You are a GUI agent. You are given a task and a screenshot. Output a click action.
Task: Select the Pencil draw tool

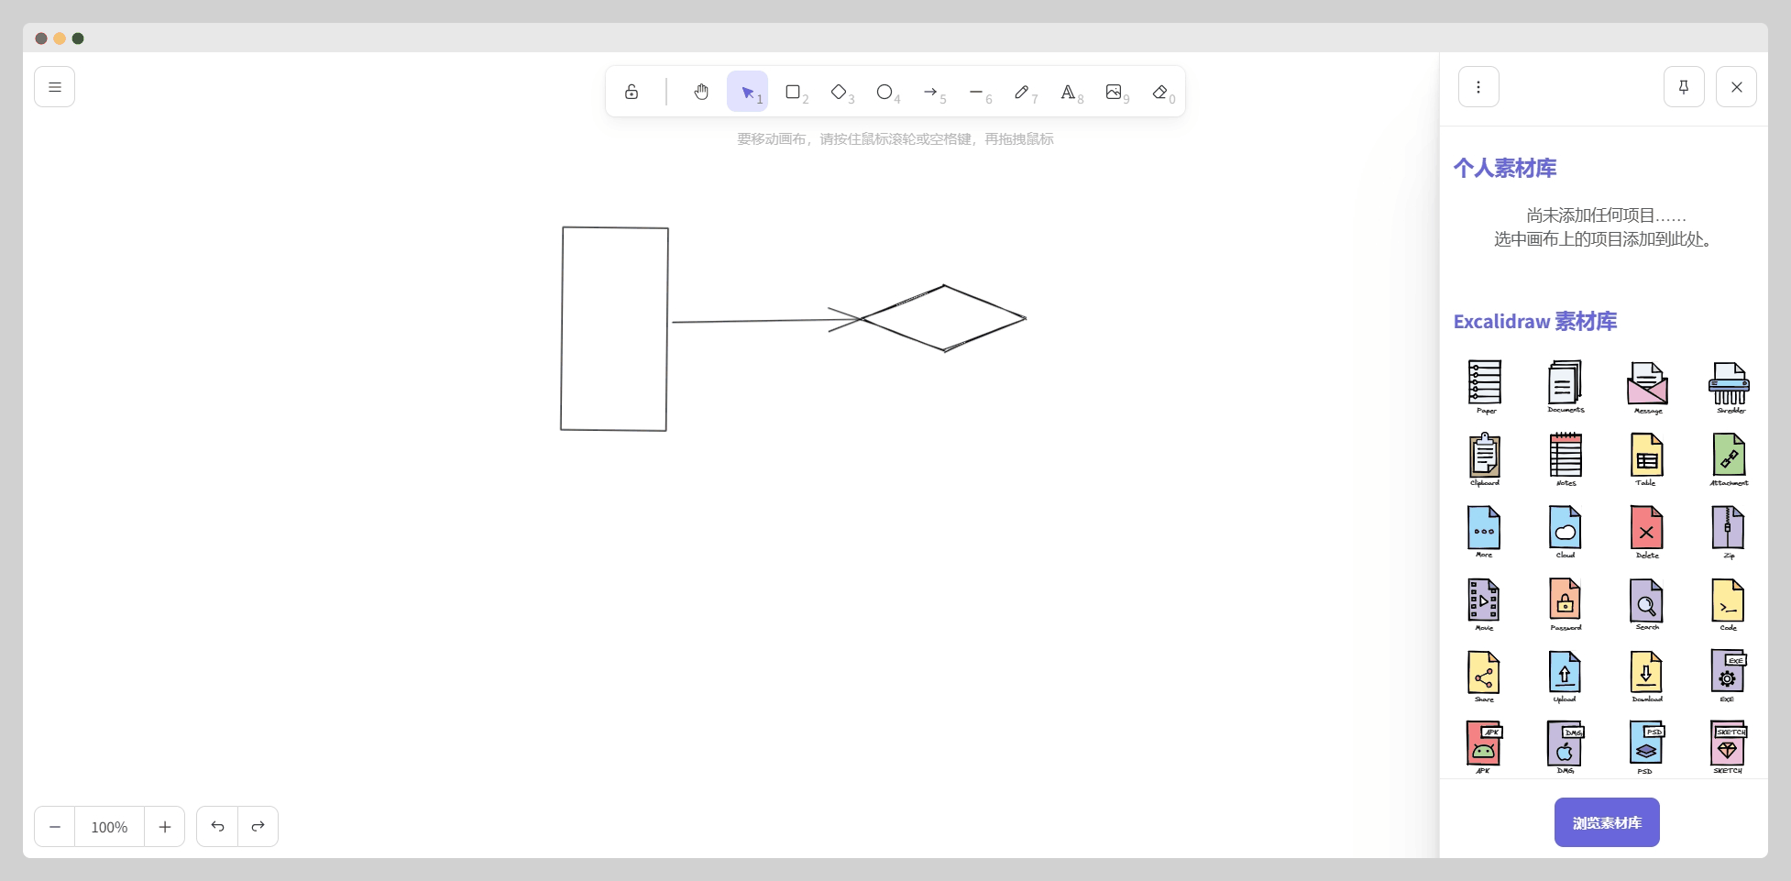(1022, 92)
